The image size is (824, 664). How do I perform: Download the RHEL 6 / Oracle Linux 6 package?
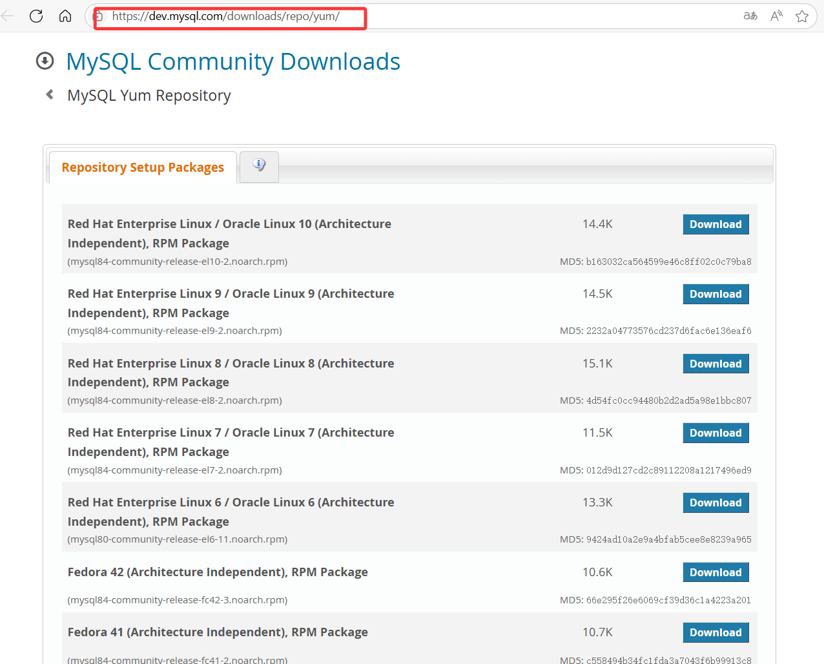pos(716,503)
